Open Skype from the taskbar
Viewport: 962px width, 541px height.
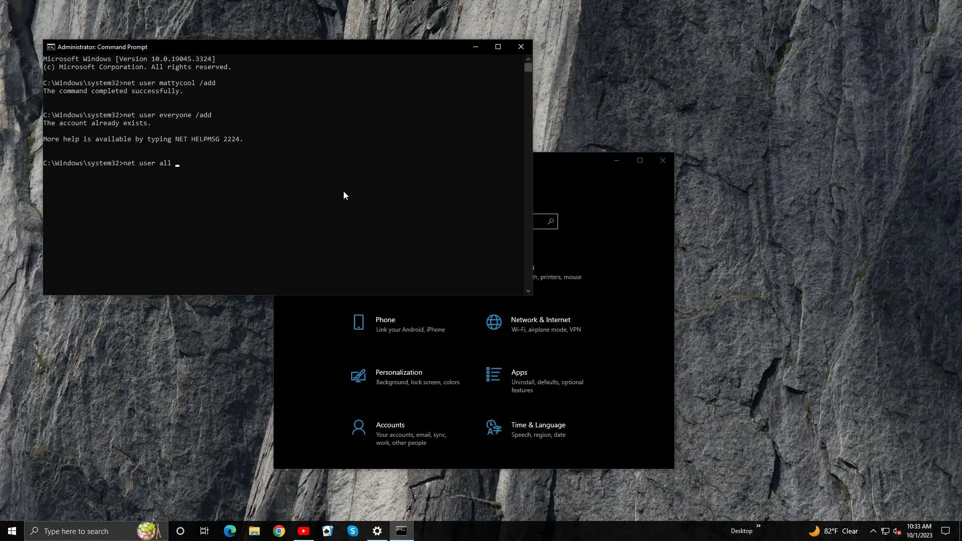pos(353,531)
